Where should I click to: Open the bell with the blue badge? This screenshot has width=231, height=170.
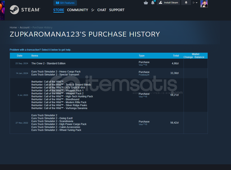(x=153, y=3)
